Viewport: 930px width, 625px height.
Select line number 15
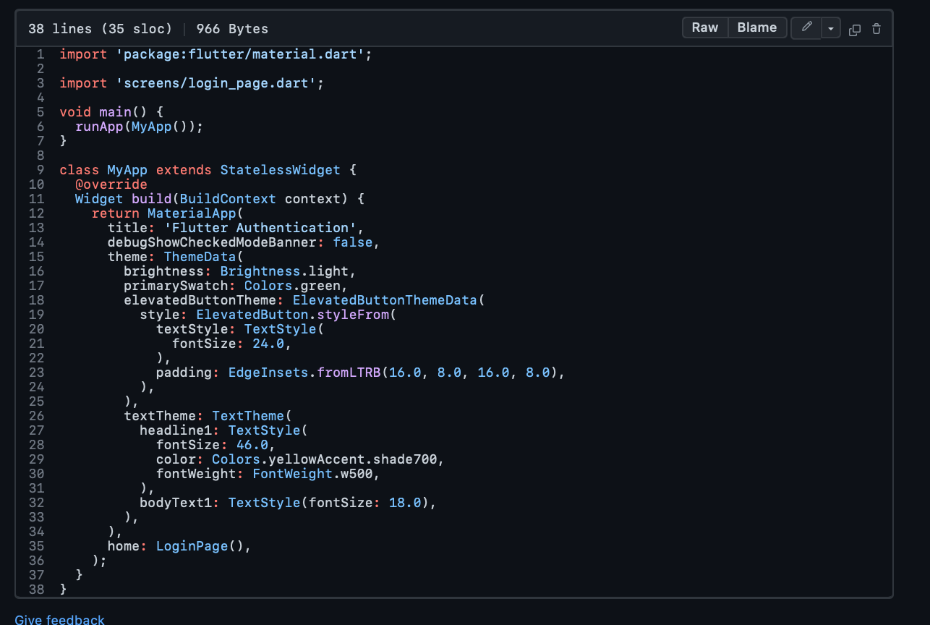(36, 257)
